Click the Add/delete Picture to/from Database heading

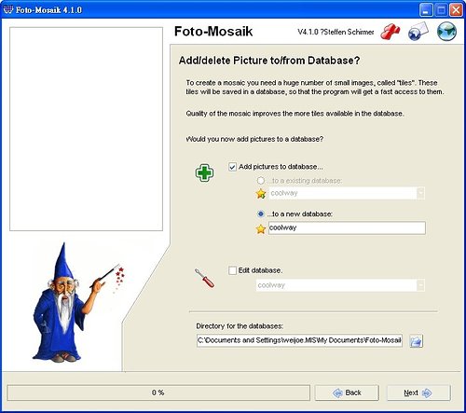[269, 61]
